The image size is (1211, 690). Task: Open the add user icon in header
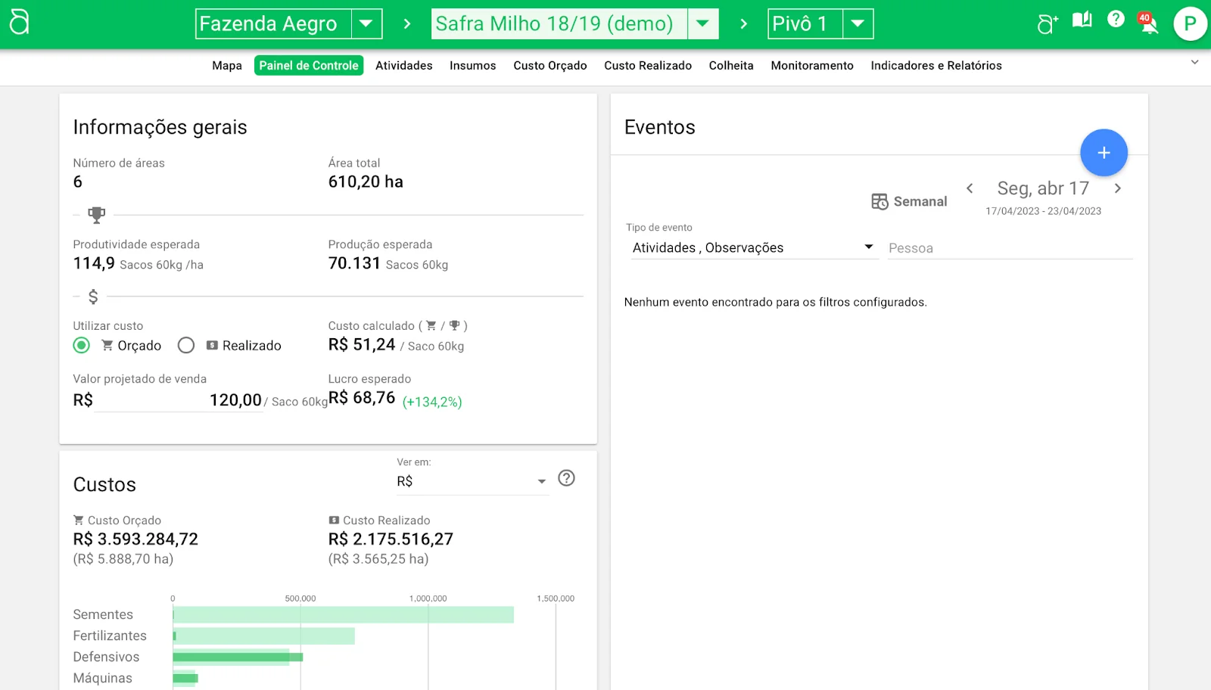[x=1048, y=23]
